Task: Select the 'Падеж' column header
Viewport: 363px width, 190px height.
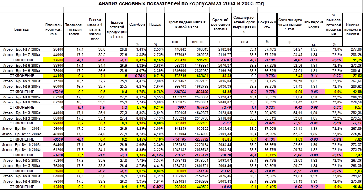Action: (156, 24)
